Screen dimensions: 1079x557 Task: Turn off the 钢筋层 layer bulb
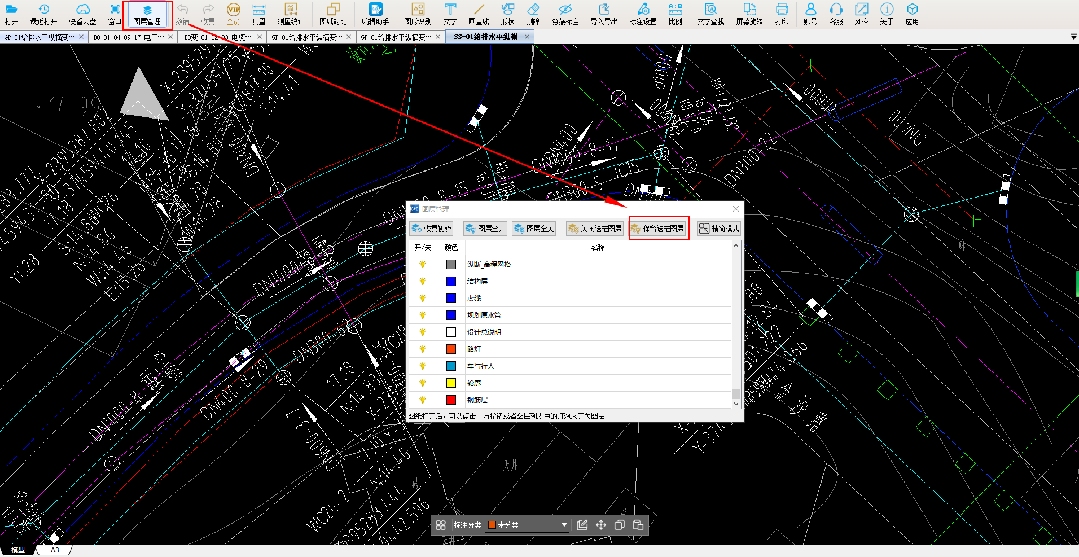(423, 400)
